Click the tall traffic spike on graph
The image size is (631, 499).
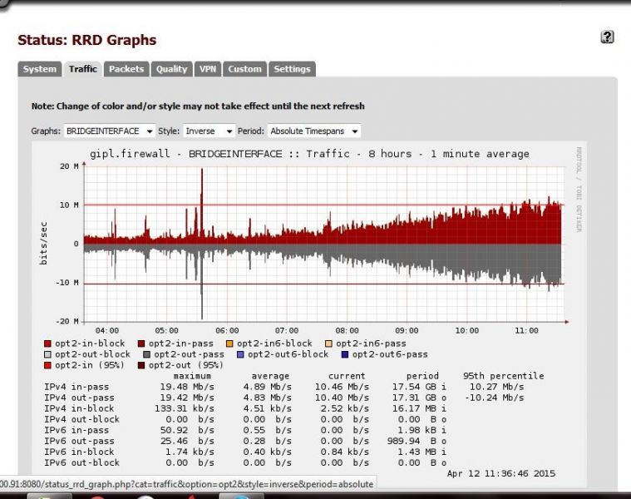(x=202, y=205)
